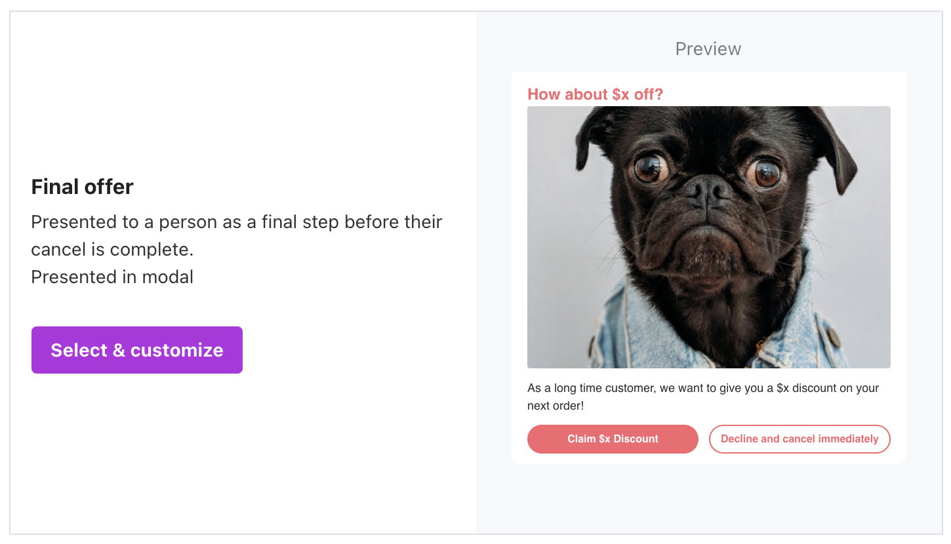Select the Final offer heading

click(x=83, y=187)
